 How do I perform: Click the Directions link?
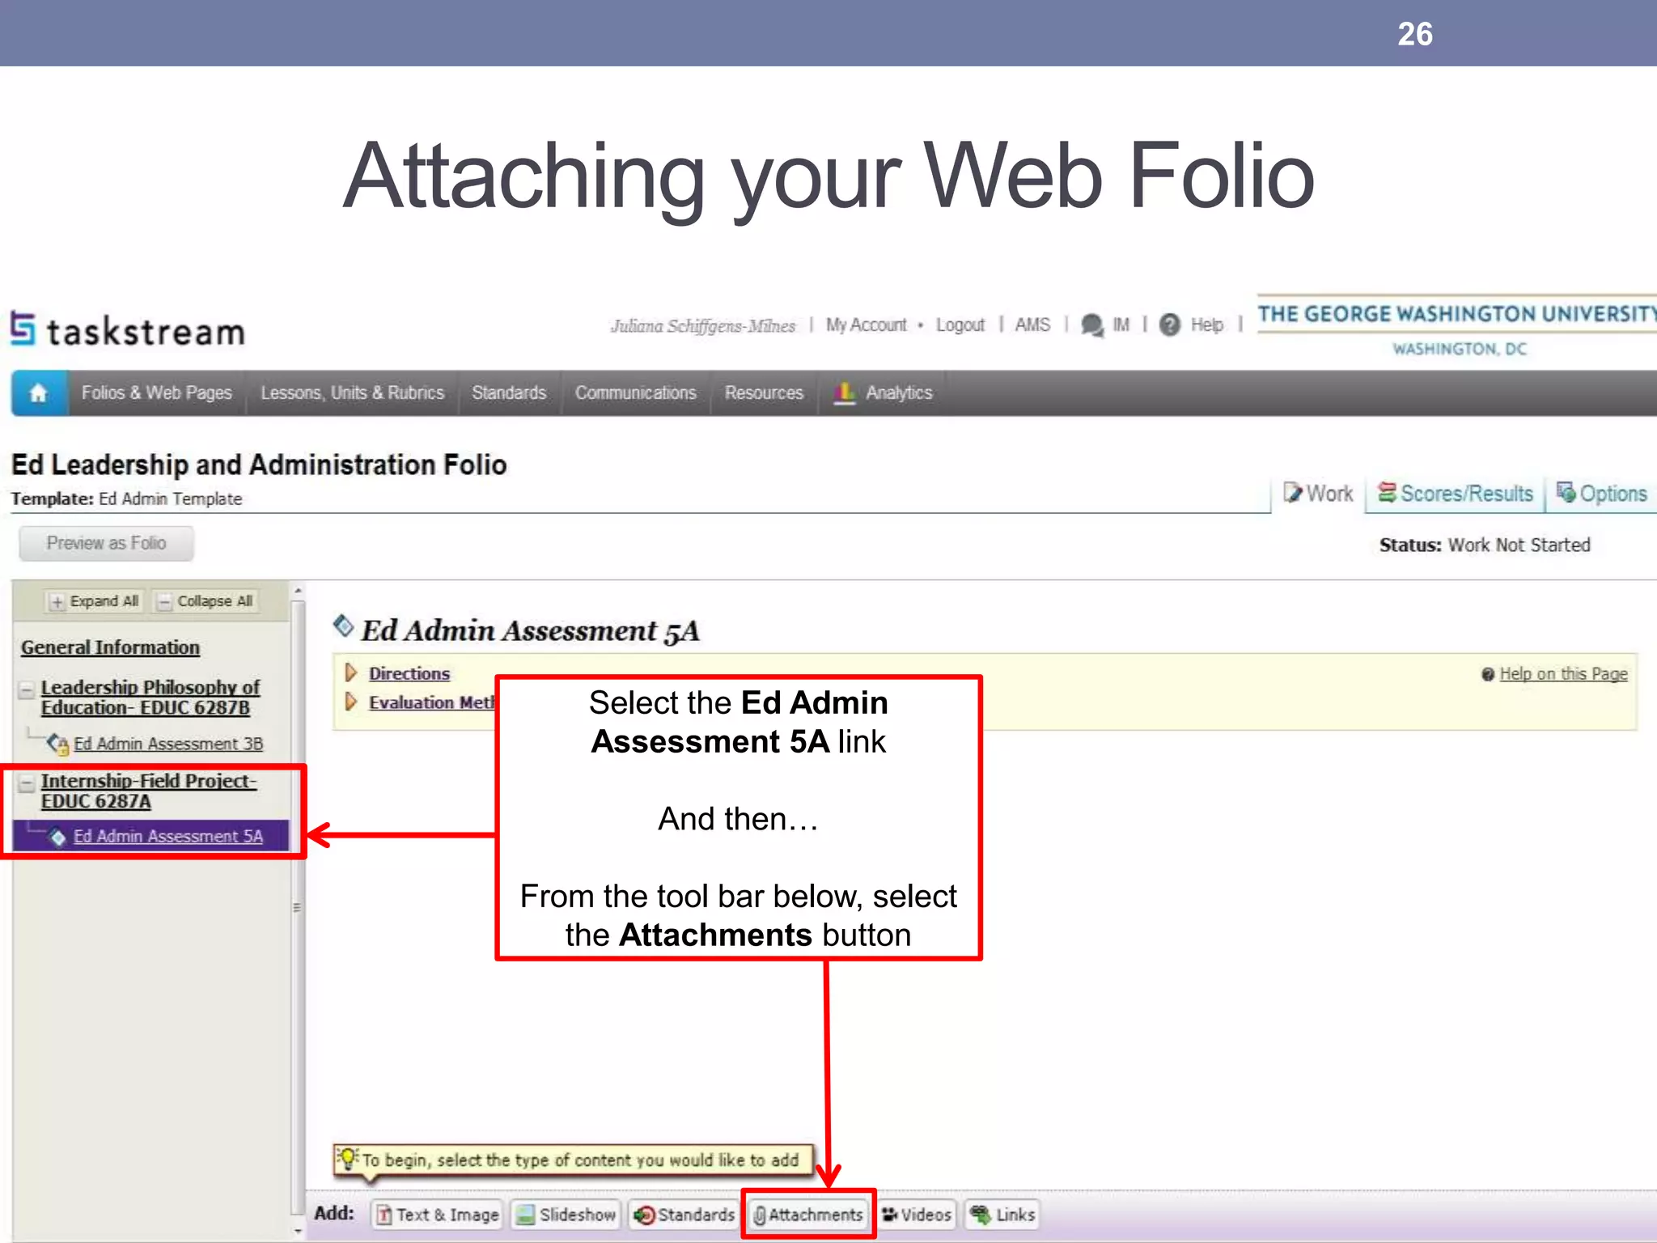(x=409, y=673)
